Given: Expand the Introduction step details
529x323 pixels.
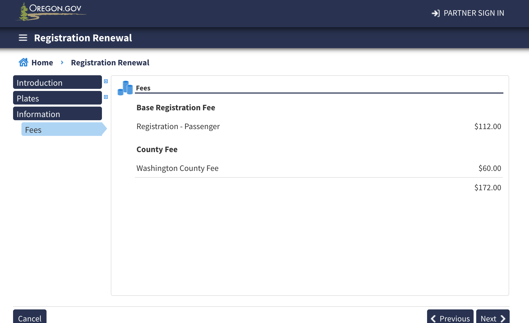Looking at the screenshot, I should coord(106,81).
